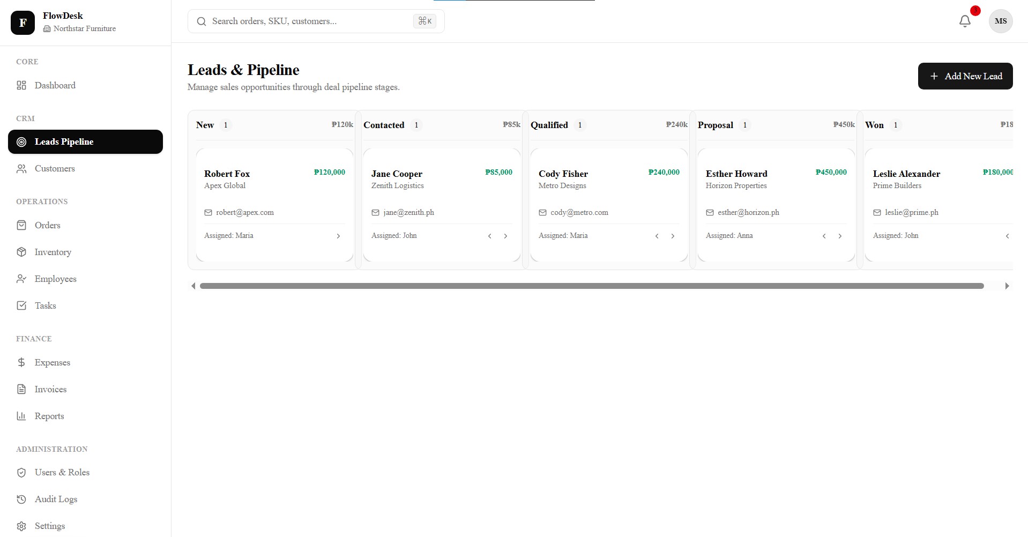Image resolution: width=1028 pixels, height=537 pixels.
Task: Click mail icon beside robert@apex.com
Action: click(x=208, y=213)
